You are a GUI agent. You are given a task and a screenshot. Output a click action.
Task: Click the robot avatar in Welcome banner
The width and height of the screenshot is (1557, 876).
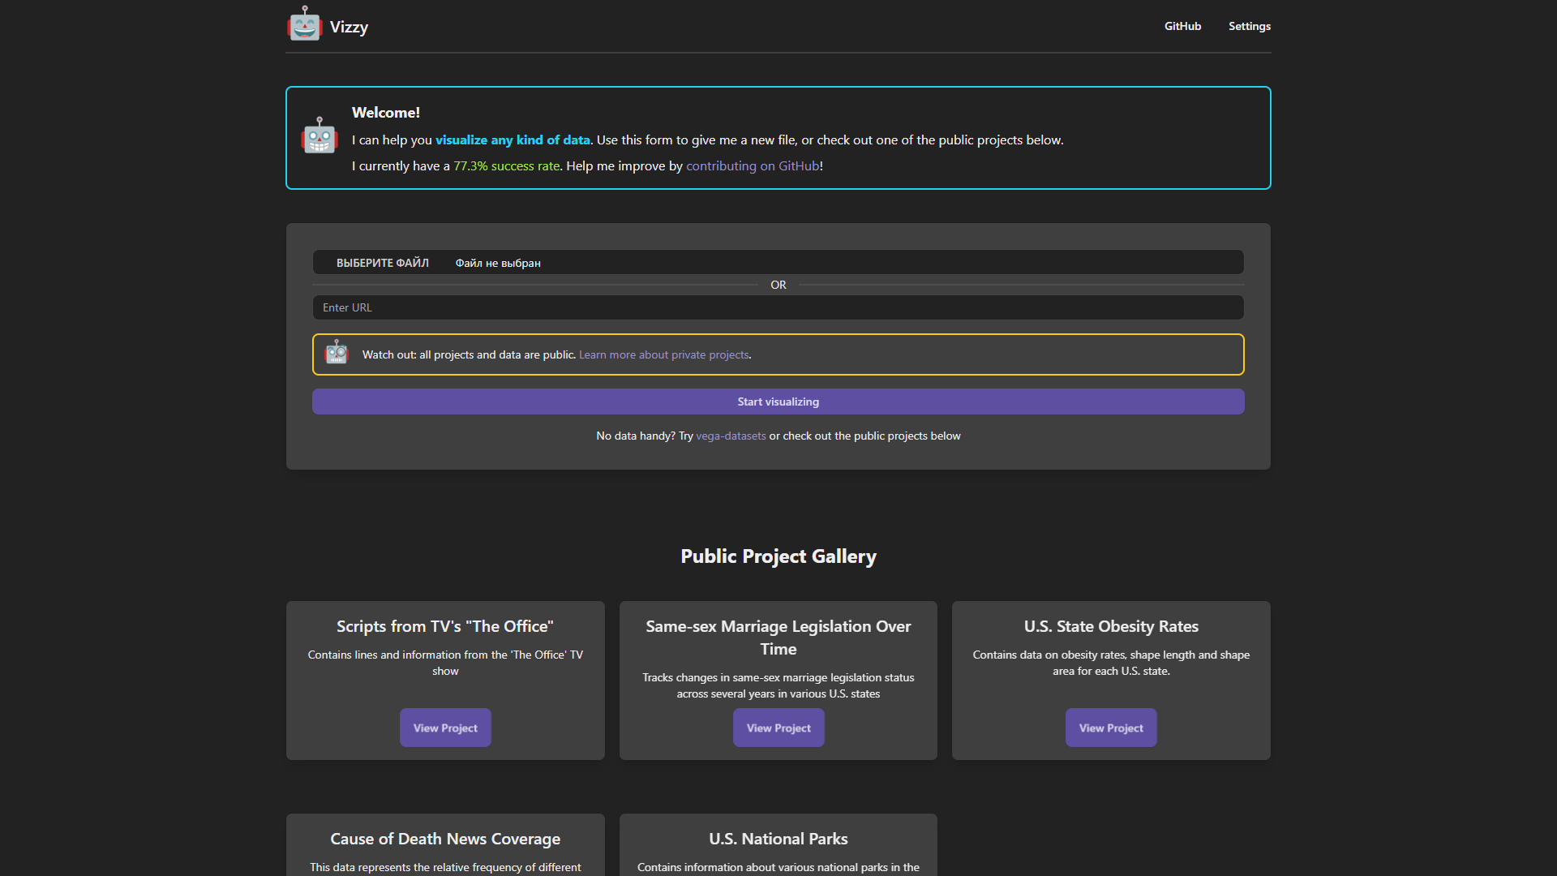pyautogui.click(x=320, y=135)
